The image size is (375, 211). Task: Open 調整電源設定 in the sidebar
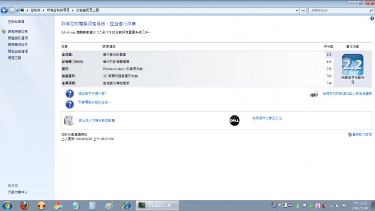(18, 45)
